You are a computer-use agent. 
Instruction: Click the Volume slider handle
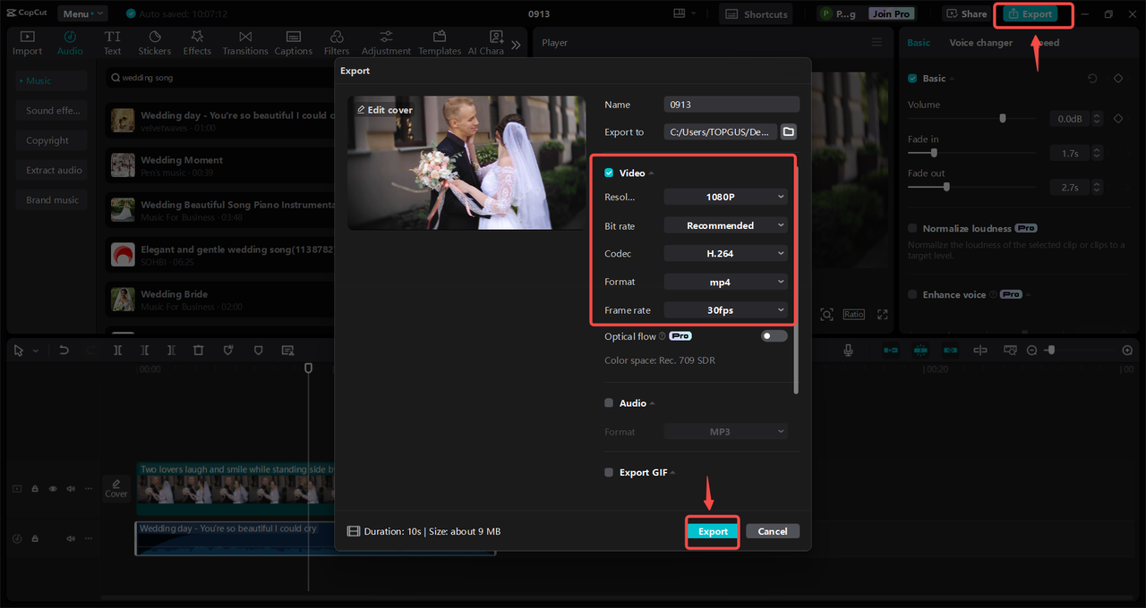pyautogui.click(x=1003, y=118)
